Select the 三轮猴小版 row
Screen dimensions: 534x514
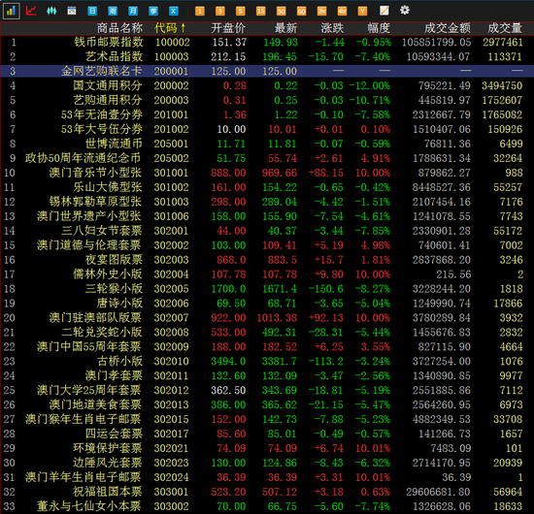tap(267, 289)
